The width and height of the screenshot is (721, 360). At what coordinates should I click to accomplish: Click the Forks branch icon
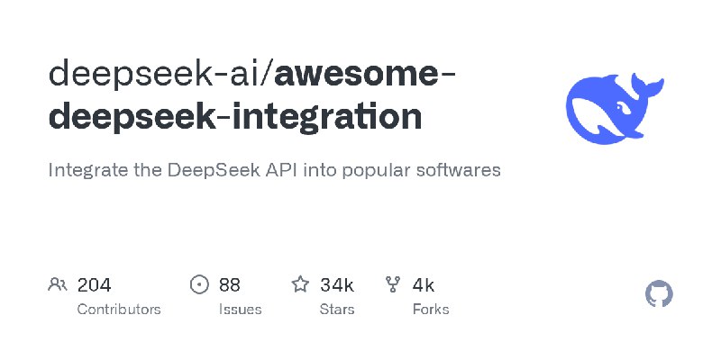point(393,285)
